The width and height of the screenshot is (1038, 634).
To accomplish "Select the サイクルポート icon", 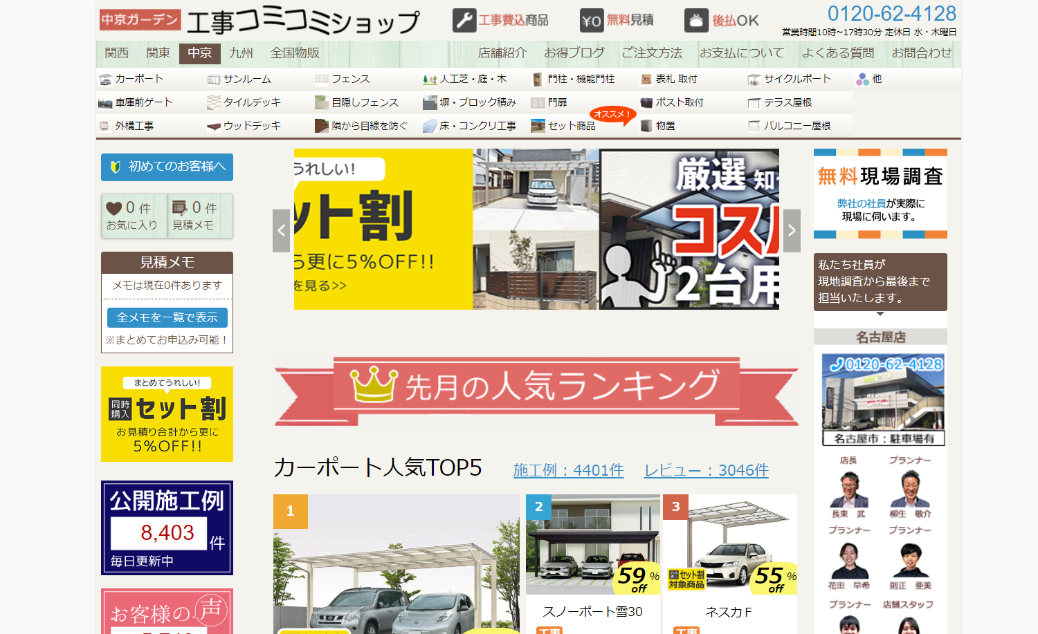I will pyautogui.click(x=753, y=79).
